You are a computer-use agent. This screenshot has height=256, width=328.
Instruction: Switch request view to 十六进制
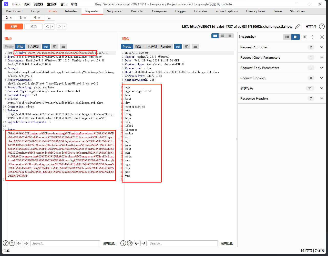point(33,46)
